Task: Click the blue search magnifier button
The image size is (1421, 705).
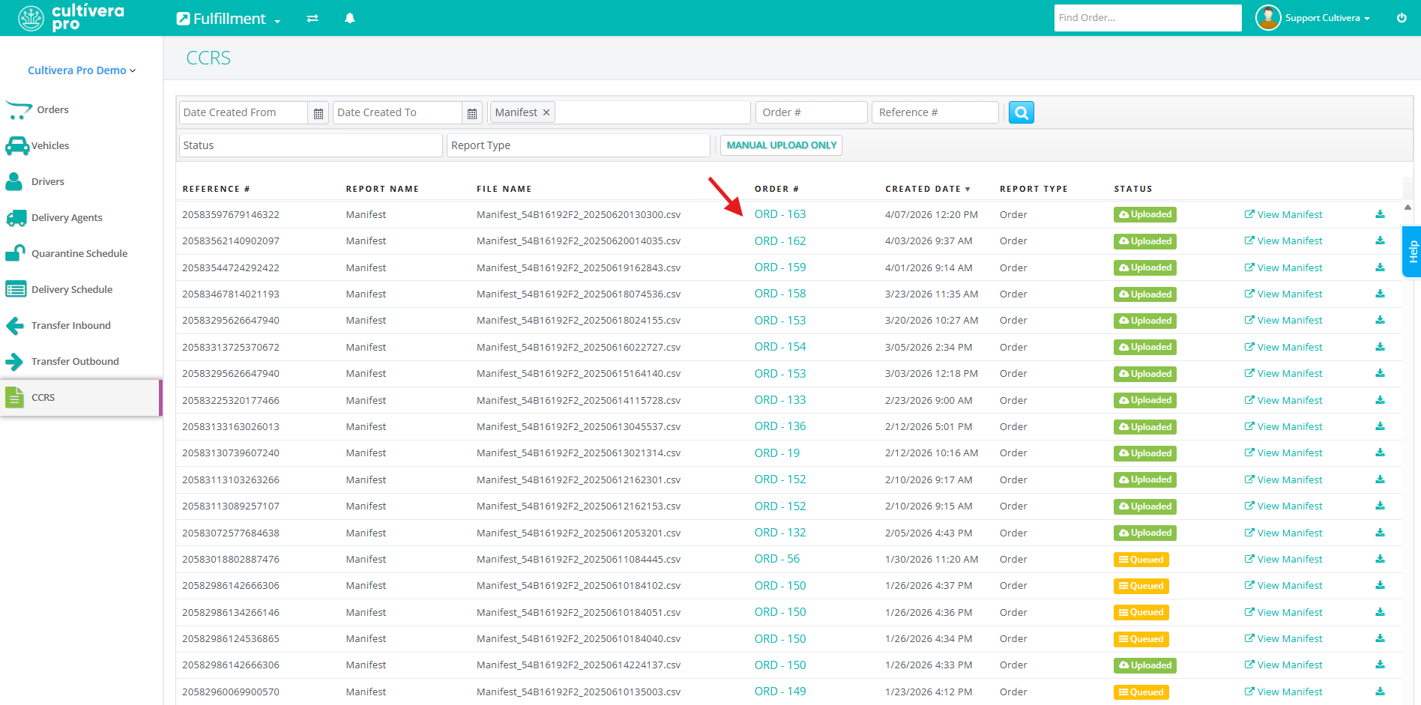Action: (x=1021, y=112)
